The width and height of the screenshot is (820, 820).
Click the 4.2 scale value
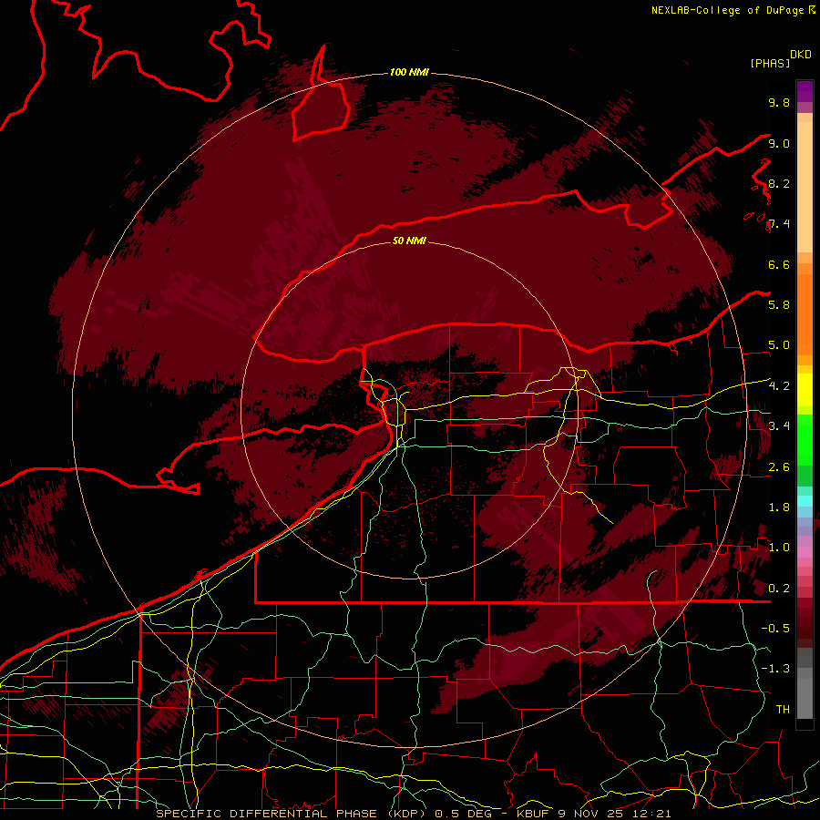(779, 386)
